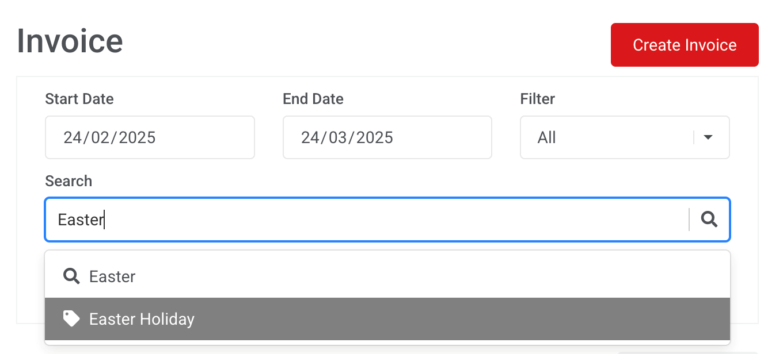Screen dimensions: 783x354
Task: Click the tag icon beside "Easter Holiday"
Action: 71,319
